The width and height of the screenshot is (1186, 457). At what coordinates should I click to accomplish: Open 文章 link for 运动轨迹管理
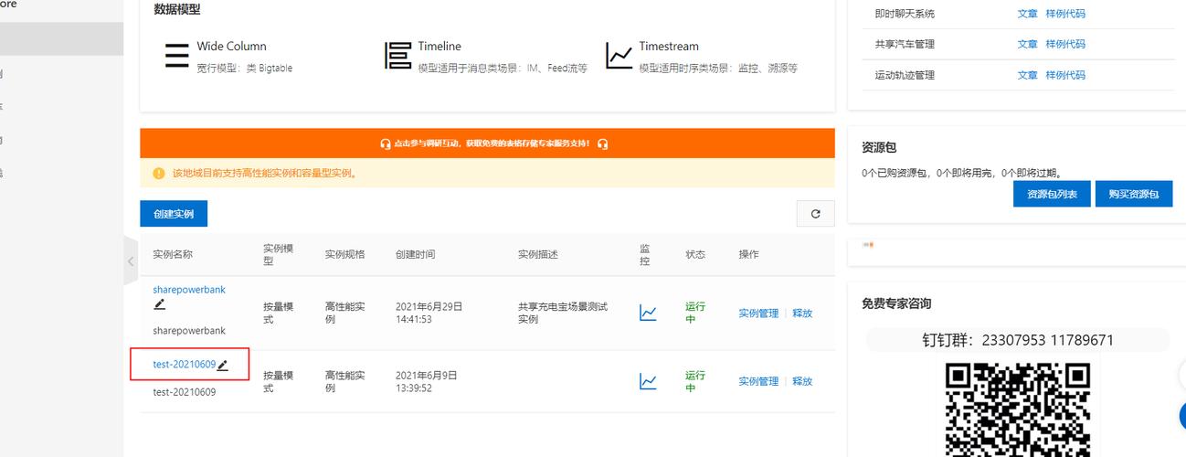(1028, 75)
